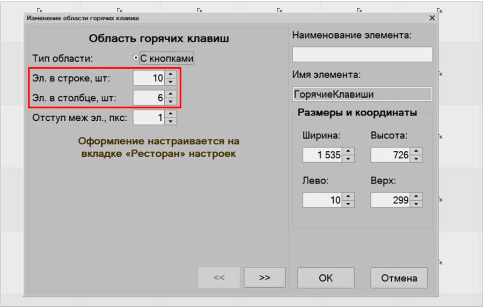Screen dimensions: 483x307
Task: Click the 'Лево' value field
Action: coord(322,200)
